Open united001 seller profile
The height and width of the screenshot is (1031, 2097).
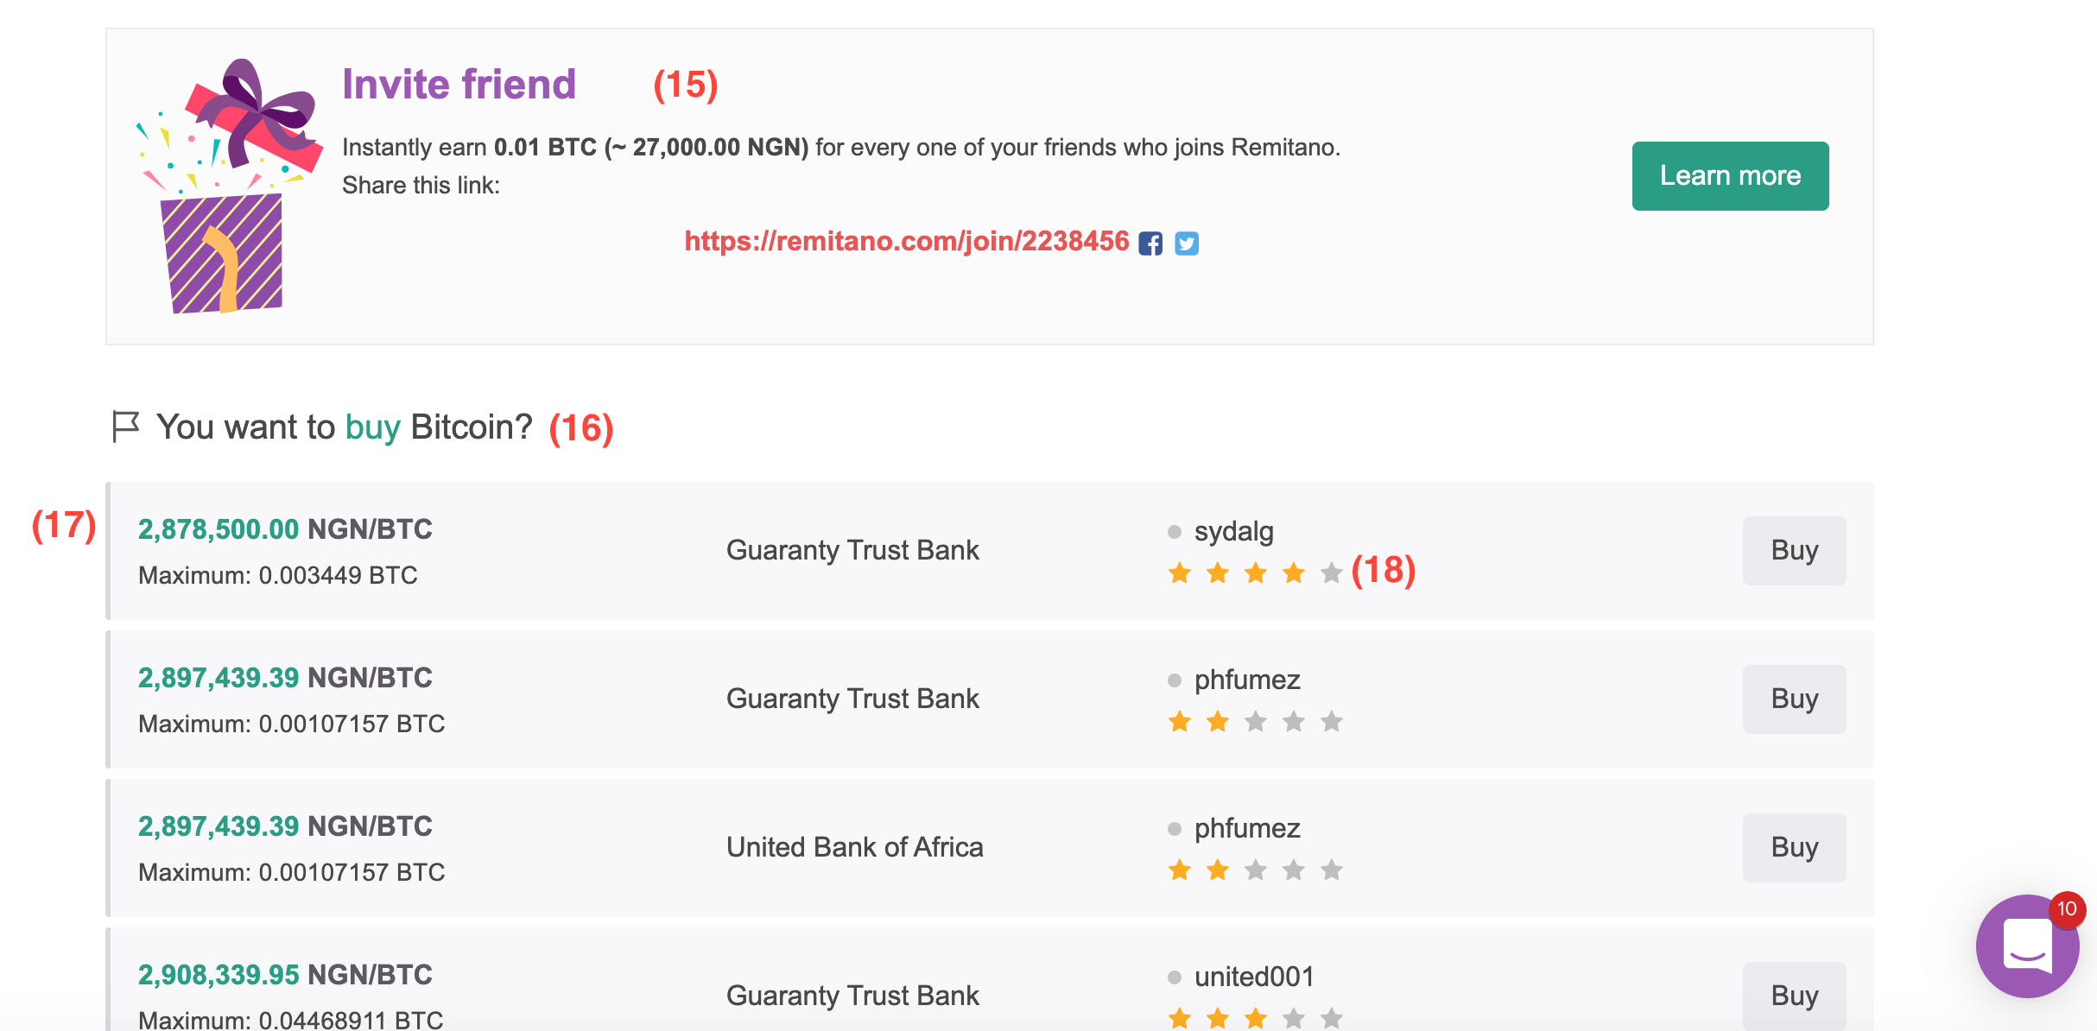(1254, 977)
